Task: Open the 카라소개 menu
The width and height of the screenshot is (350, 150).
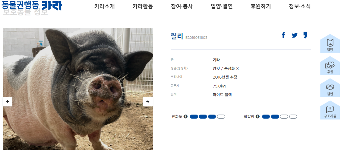Action: (x=105, y=6)
